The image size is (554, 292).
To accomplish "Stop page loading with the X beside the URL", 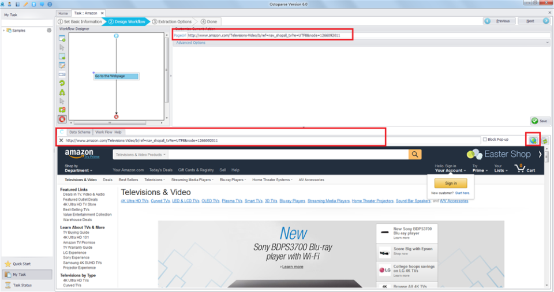I will pos(61,140).
